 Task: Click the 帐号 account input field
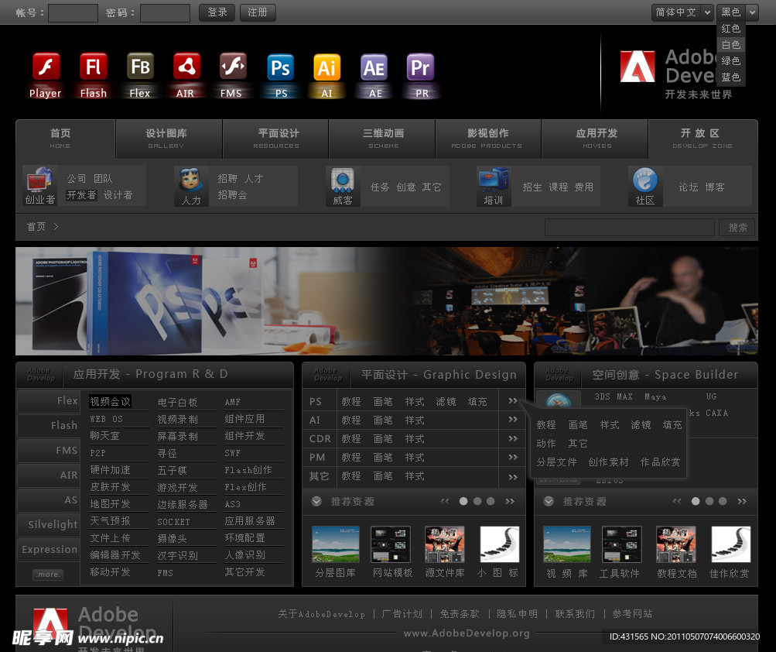click(73, 13)
